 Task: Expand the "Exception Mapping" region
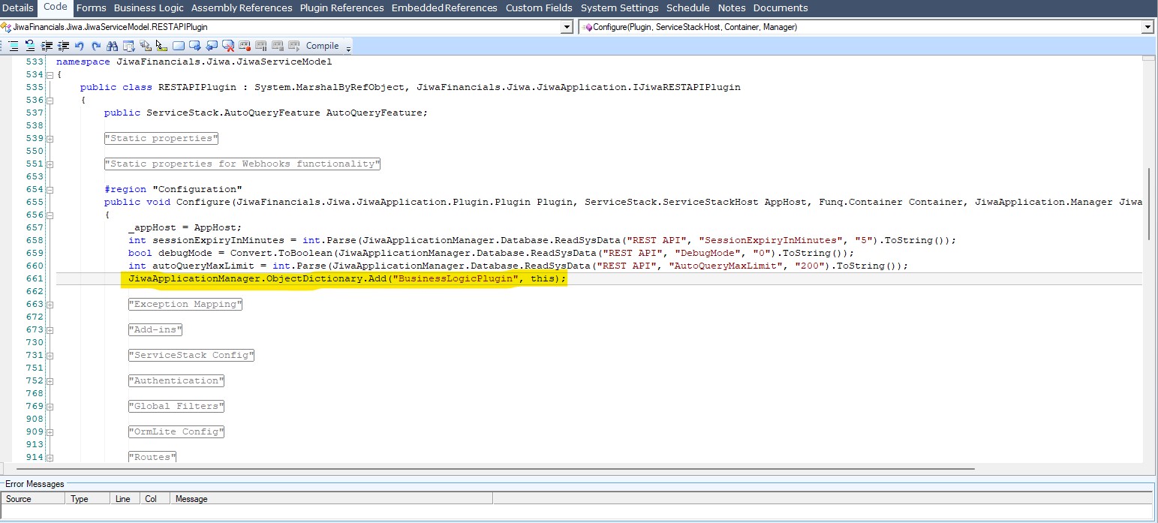coord(50,305)
